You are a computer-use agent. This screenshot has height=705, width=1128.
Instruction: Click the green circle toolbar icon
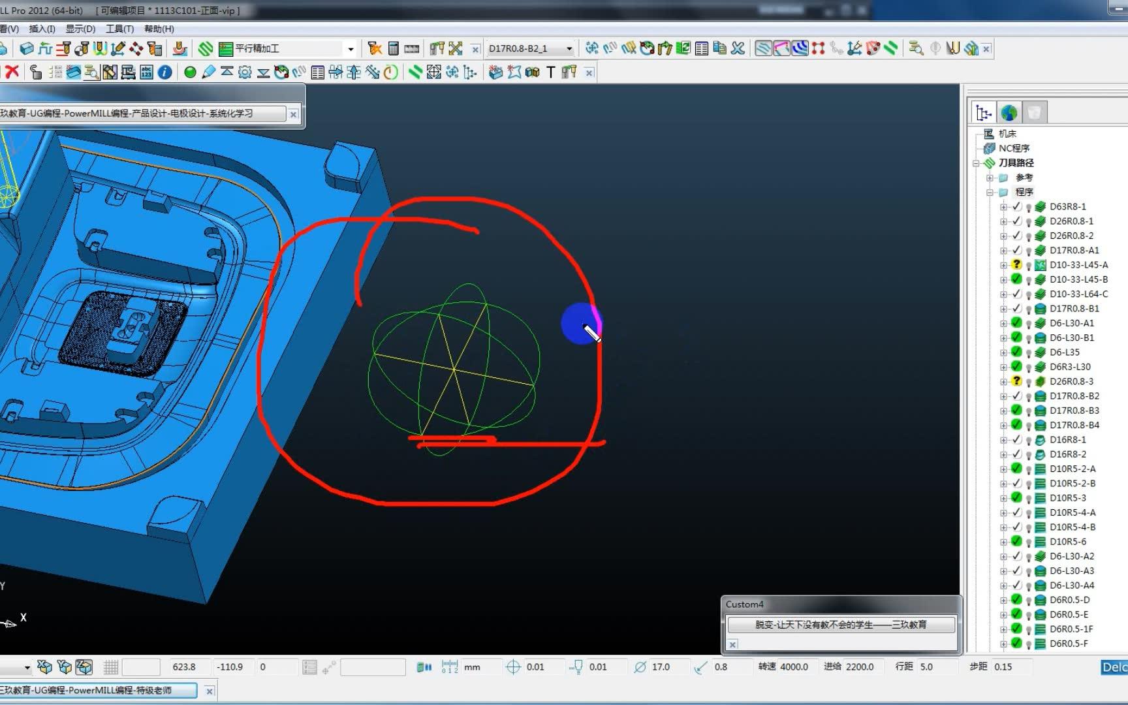(190, 72)
